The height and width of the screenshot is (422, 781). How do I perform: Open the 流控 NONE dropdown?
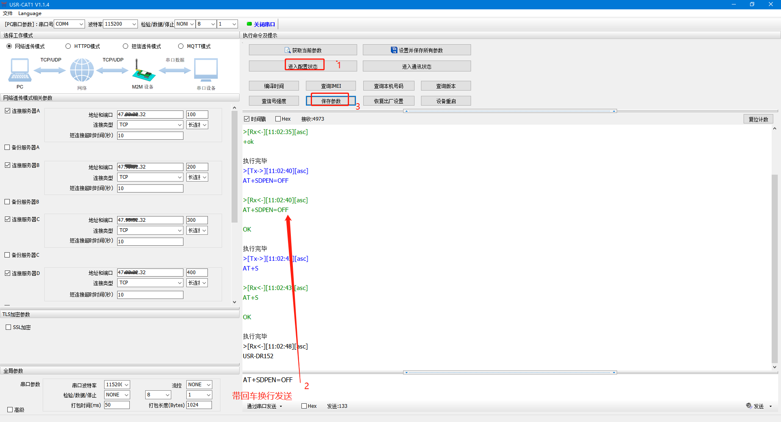[199, 385]
